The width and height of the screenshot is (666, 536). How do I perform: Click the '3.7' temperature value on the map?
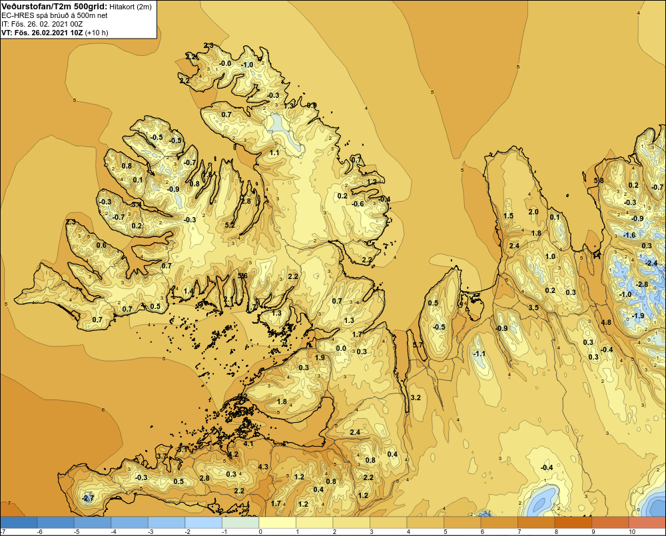(x=162, y=456)
